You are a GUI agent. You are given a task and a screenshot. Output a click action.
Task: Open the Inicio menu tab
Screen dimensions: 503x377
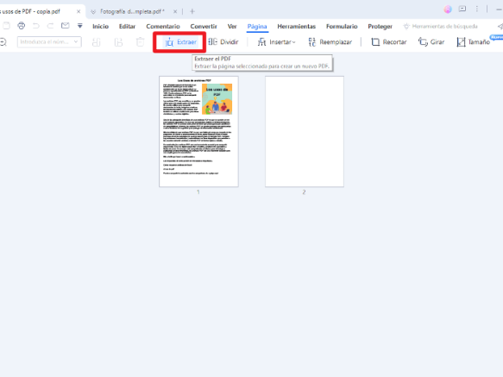click(100, 26)
